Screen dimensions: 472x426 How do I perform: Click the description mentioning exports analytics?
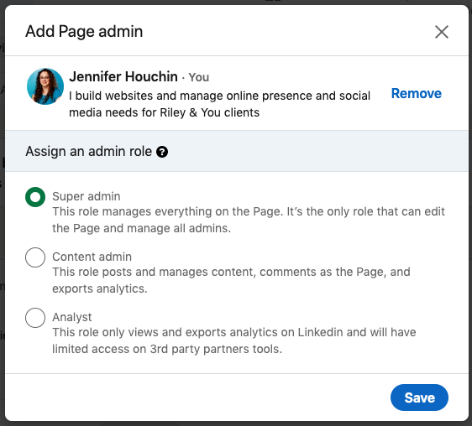(231, 280)
